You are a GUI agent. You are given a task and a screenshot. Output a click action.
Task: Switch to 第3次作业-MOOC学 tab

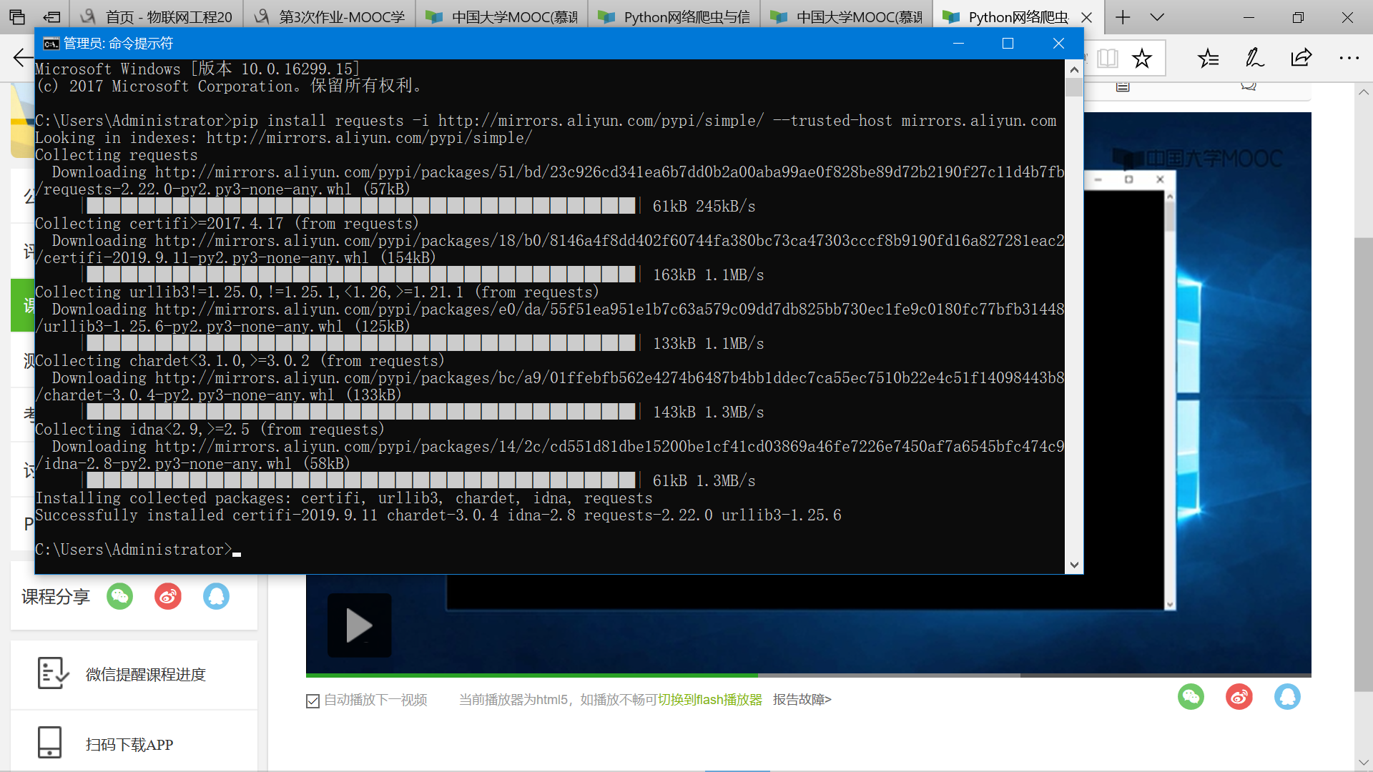click(x=330, y=17)
